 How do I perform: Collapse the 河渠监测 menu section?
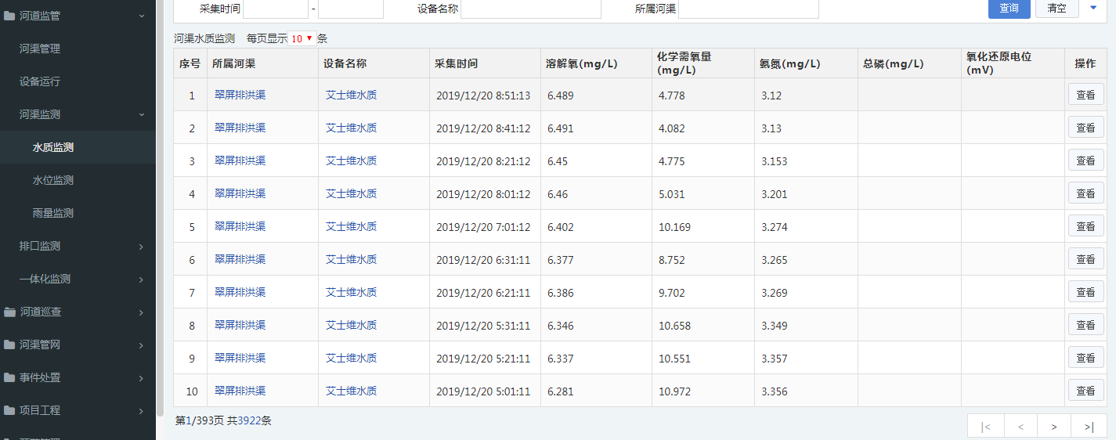[x=141, y=115]
